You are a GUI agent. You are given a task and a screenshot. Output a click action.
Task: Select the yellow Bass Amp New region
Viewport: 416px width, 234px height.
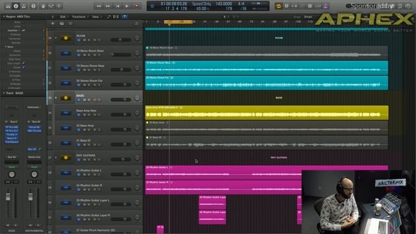coord(266,112)
